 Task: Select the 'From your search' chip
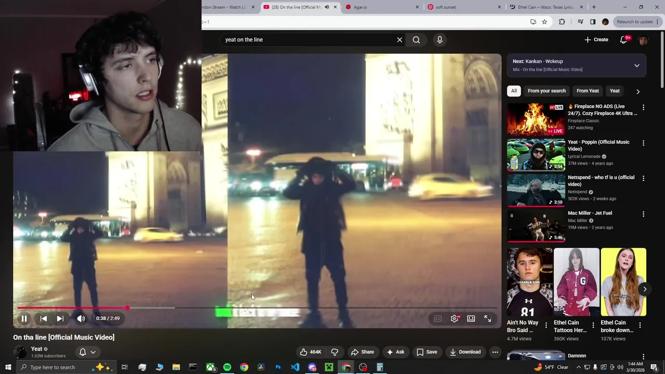coord(547,91)
